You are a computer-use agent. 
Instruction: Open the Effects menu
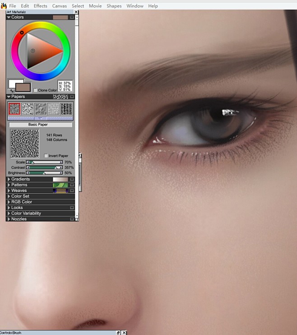coord(40,6)
